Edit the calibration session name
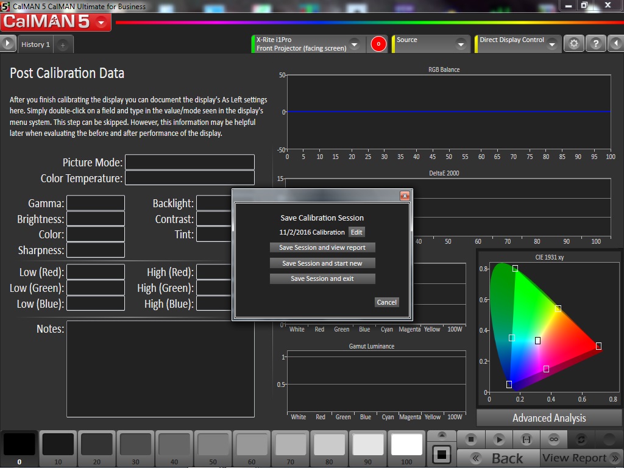The width and height of the screenshot is (624, 468). point(356,232)
